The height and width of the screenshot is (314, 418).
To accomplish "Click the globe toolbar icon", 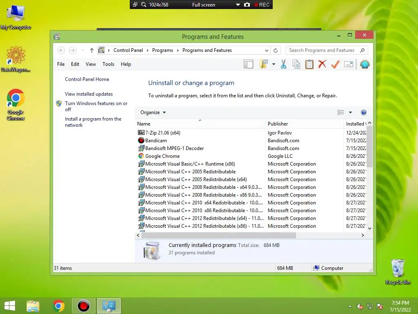I will coord(365,64).
